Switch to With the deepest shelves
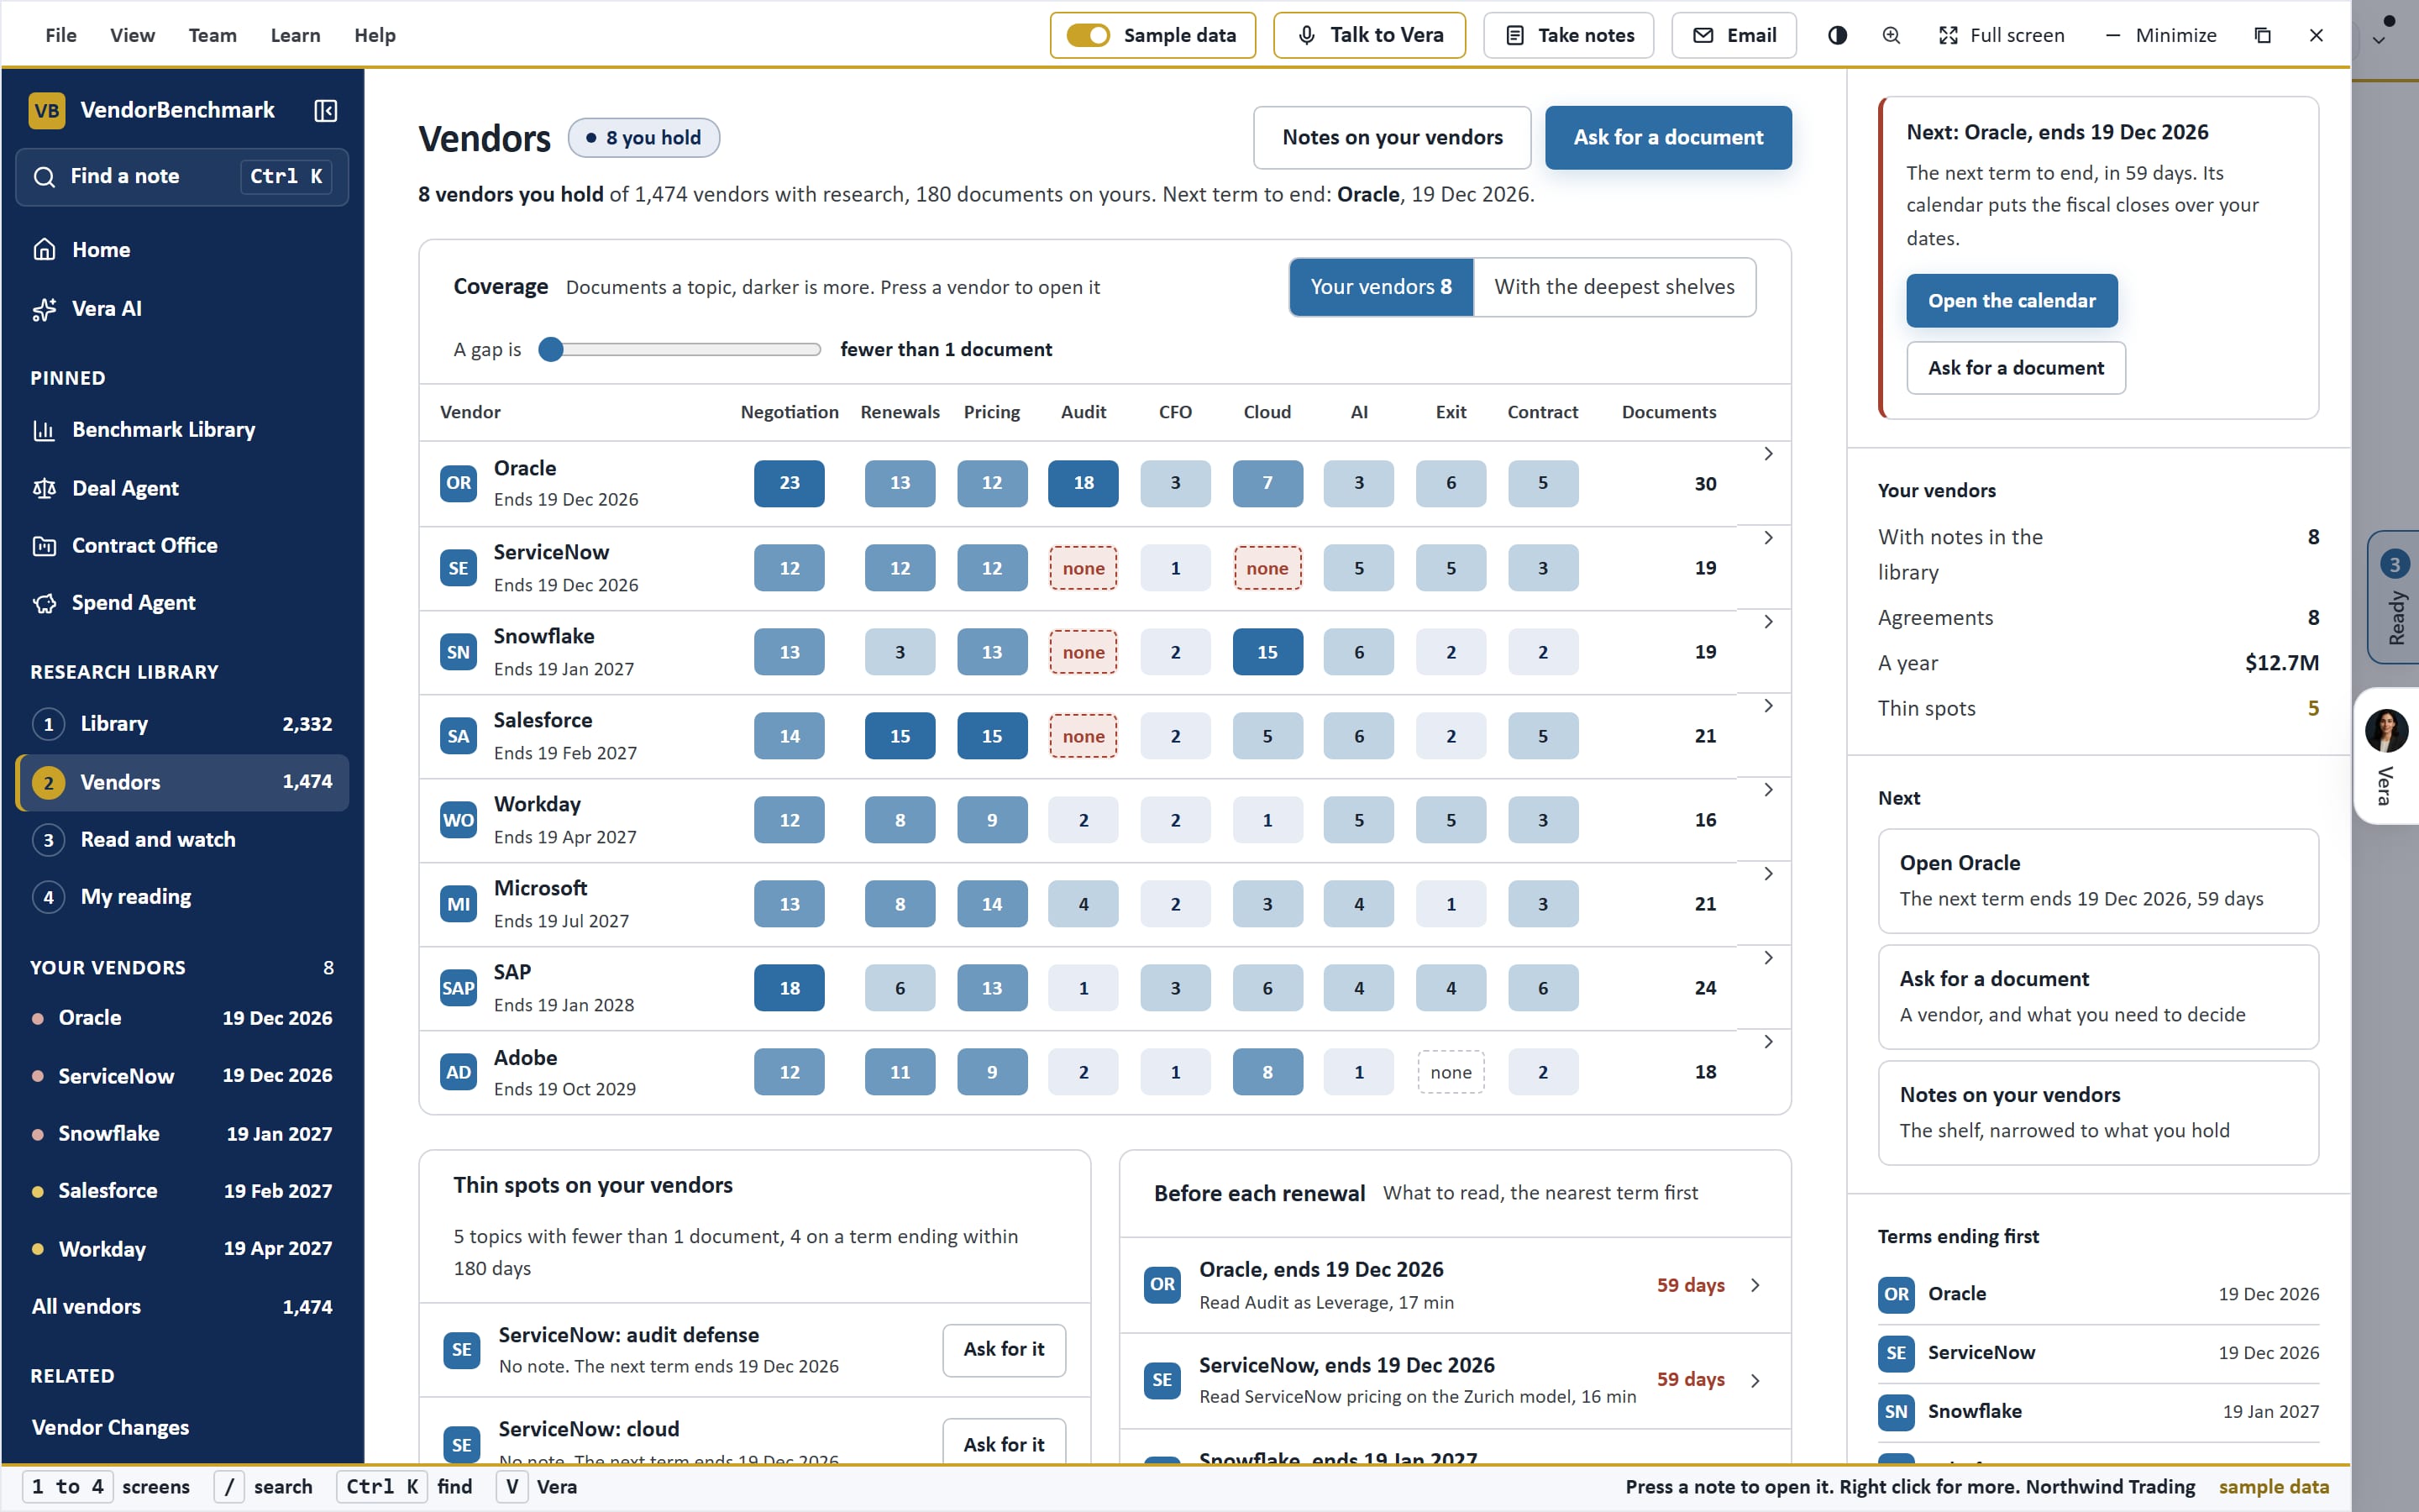The image size is (2419, 1512). (x=1614, y=287)
